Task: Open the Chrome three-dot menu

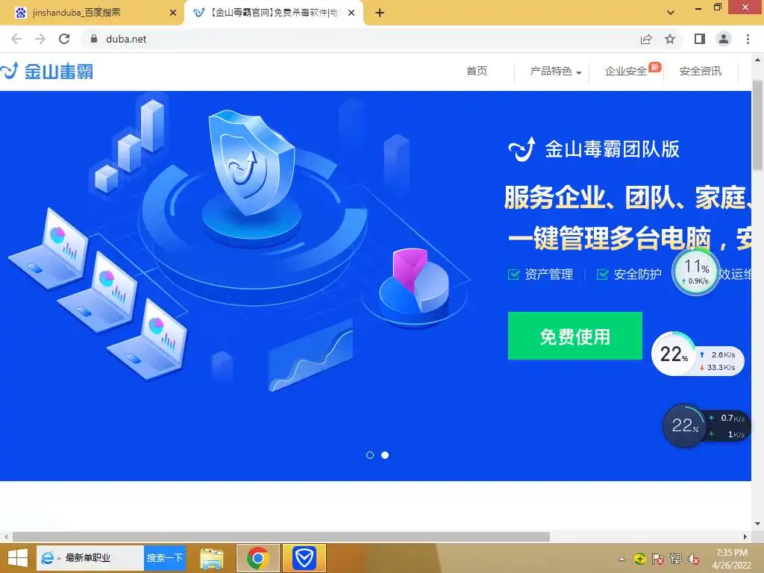Action: click(748, 39)
